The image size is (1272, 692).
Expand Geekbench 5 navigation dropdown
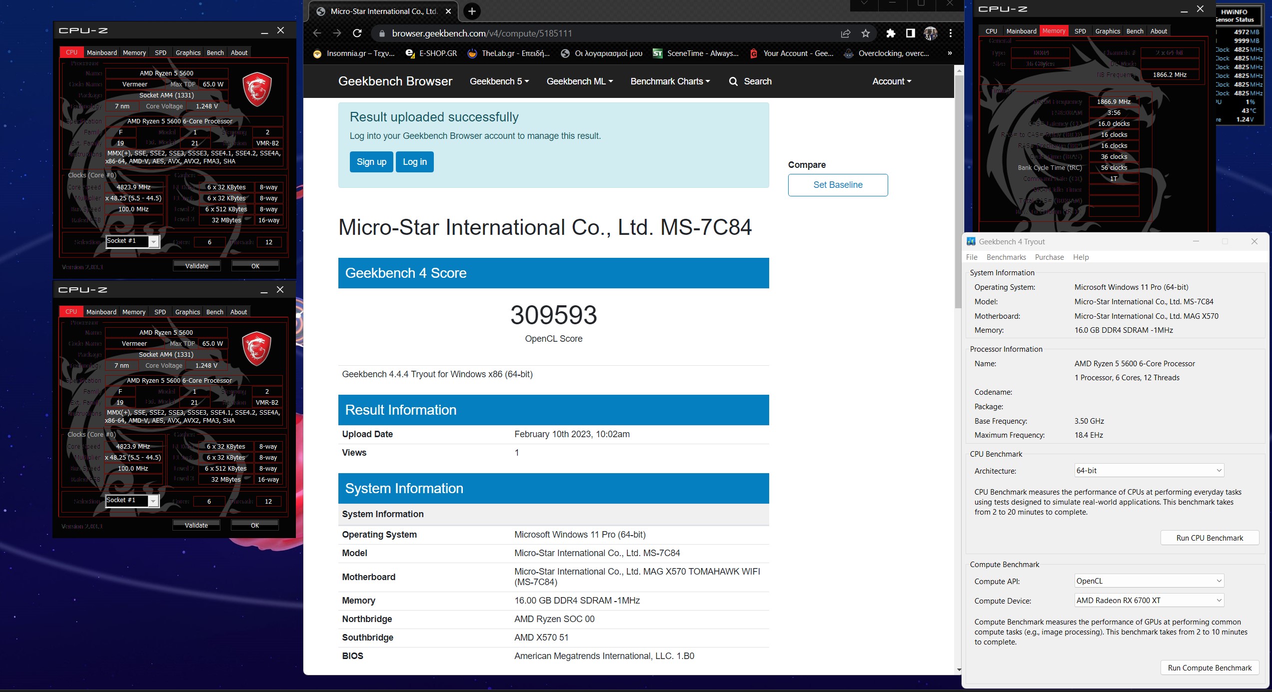click(499, 81)
